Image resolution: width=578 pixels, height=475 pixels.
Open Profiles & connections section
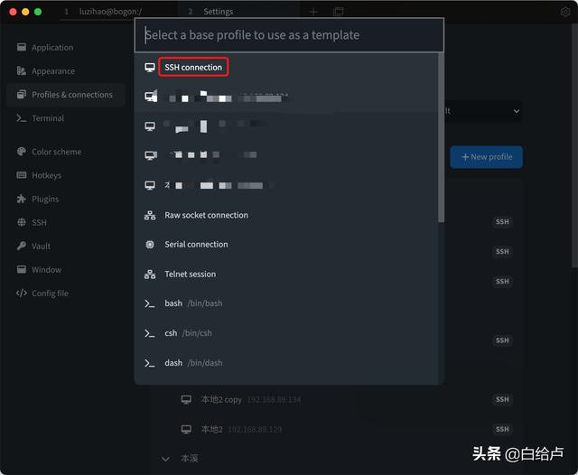(66, 95)
